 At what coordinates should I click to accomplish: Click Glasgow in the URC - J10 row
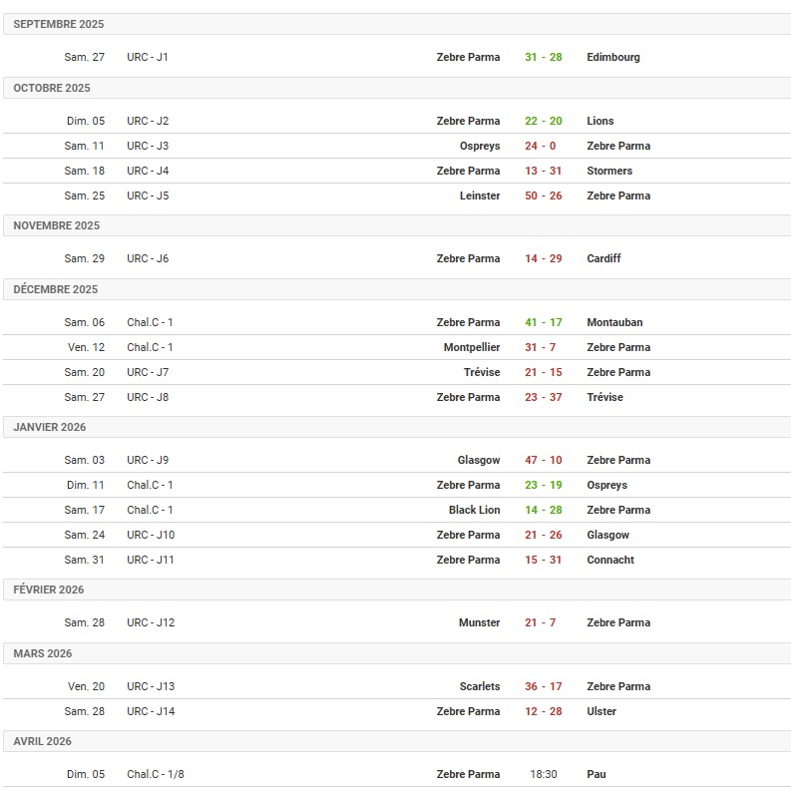(607, 536)
